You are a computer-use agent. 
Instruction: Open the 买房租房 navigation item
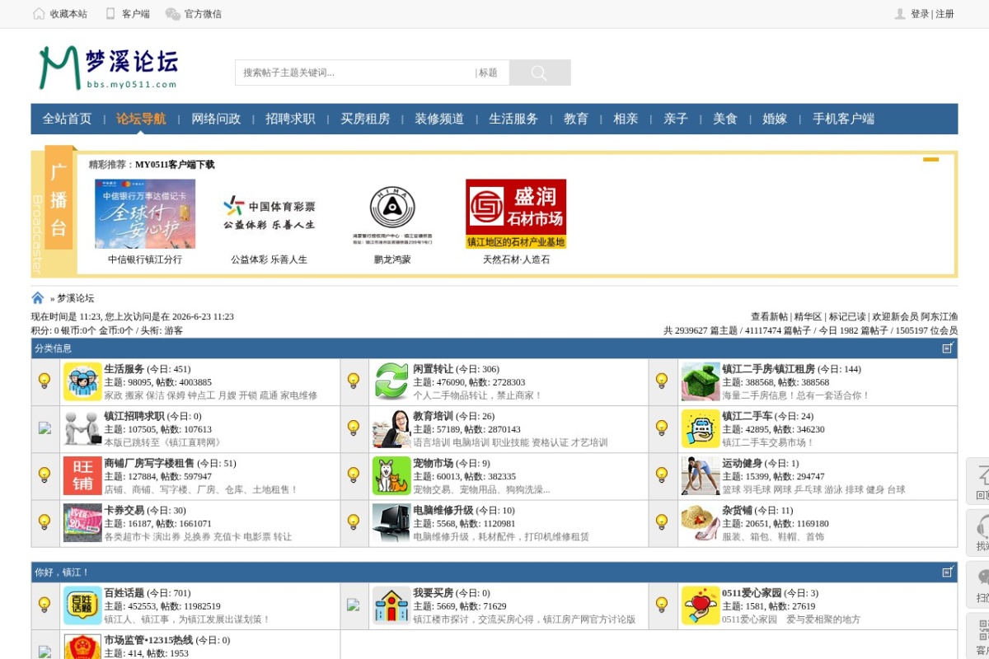365,119
